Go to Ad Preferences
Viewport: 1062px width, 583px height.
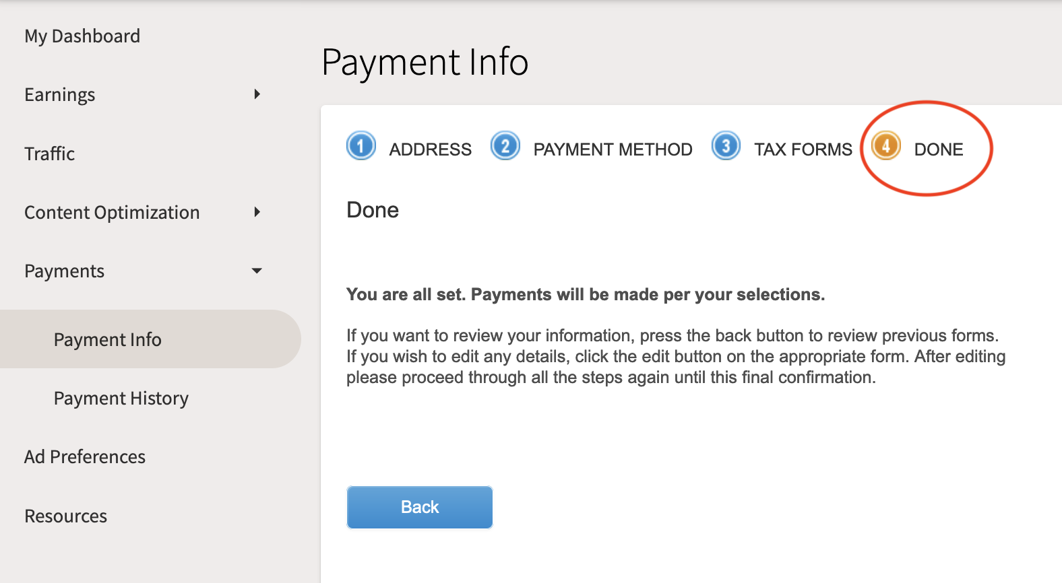coord(85,457)
